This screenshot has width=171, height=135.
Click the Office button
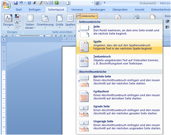pos(6,5)
